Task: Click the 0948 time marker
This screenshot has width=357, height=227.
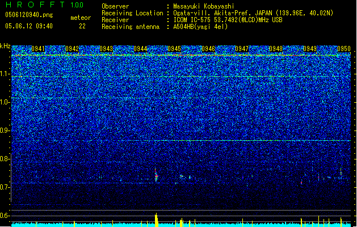Action: tap(276, 49)
